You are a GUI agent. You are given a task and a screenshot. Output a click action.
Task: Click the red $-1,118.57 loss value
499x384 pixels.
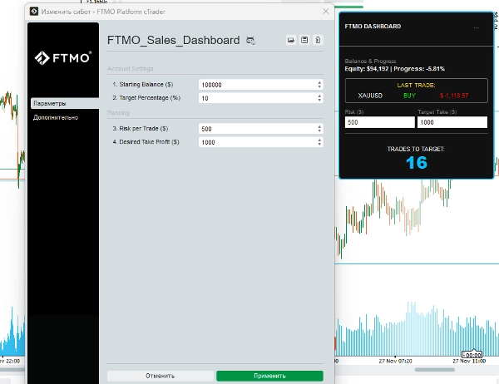[454, 96]
